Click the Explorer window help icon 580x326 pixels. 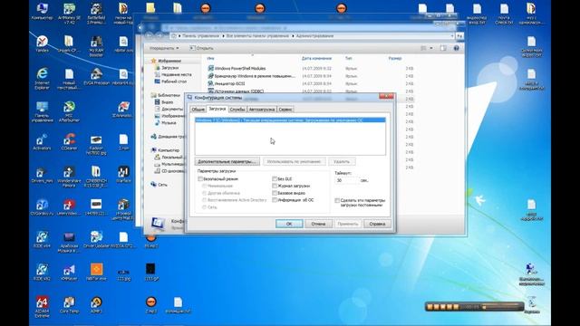457,48
